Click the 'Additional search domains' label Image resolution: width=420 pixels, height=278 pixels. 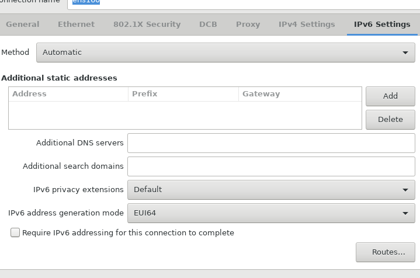[73, 166]
